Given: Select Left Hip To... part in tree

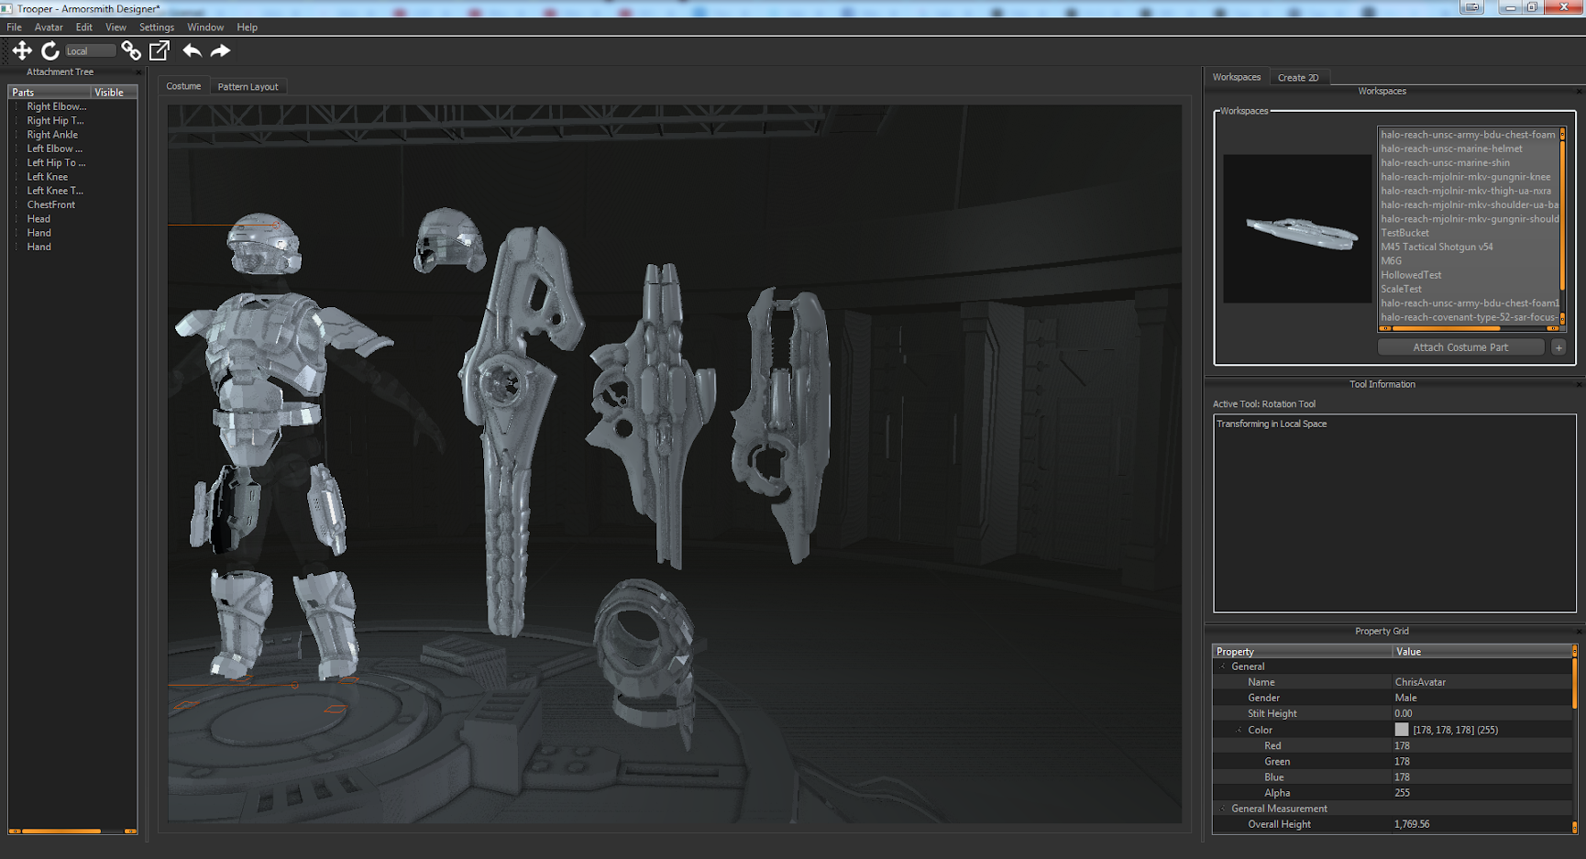Looking at the screenshot, I should click(x=56, y=163).
